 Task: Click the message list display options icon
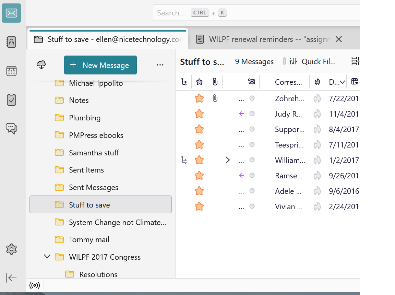coord(355,61)
